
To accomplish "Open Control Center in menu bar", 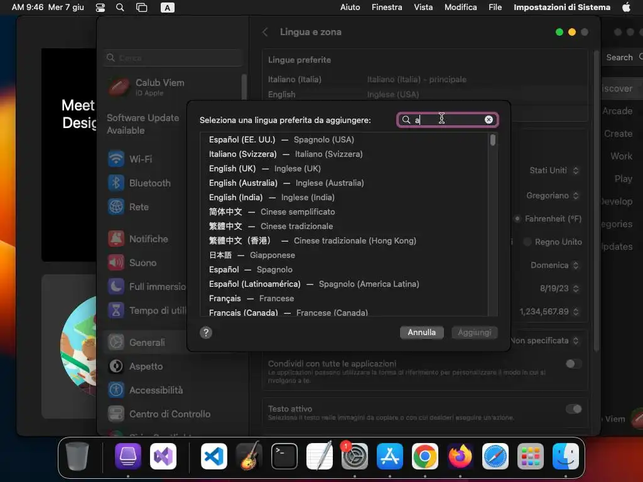I will click(100, 8).
